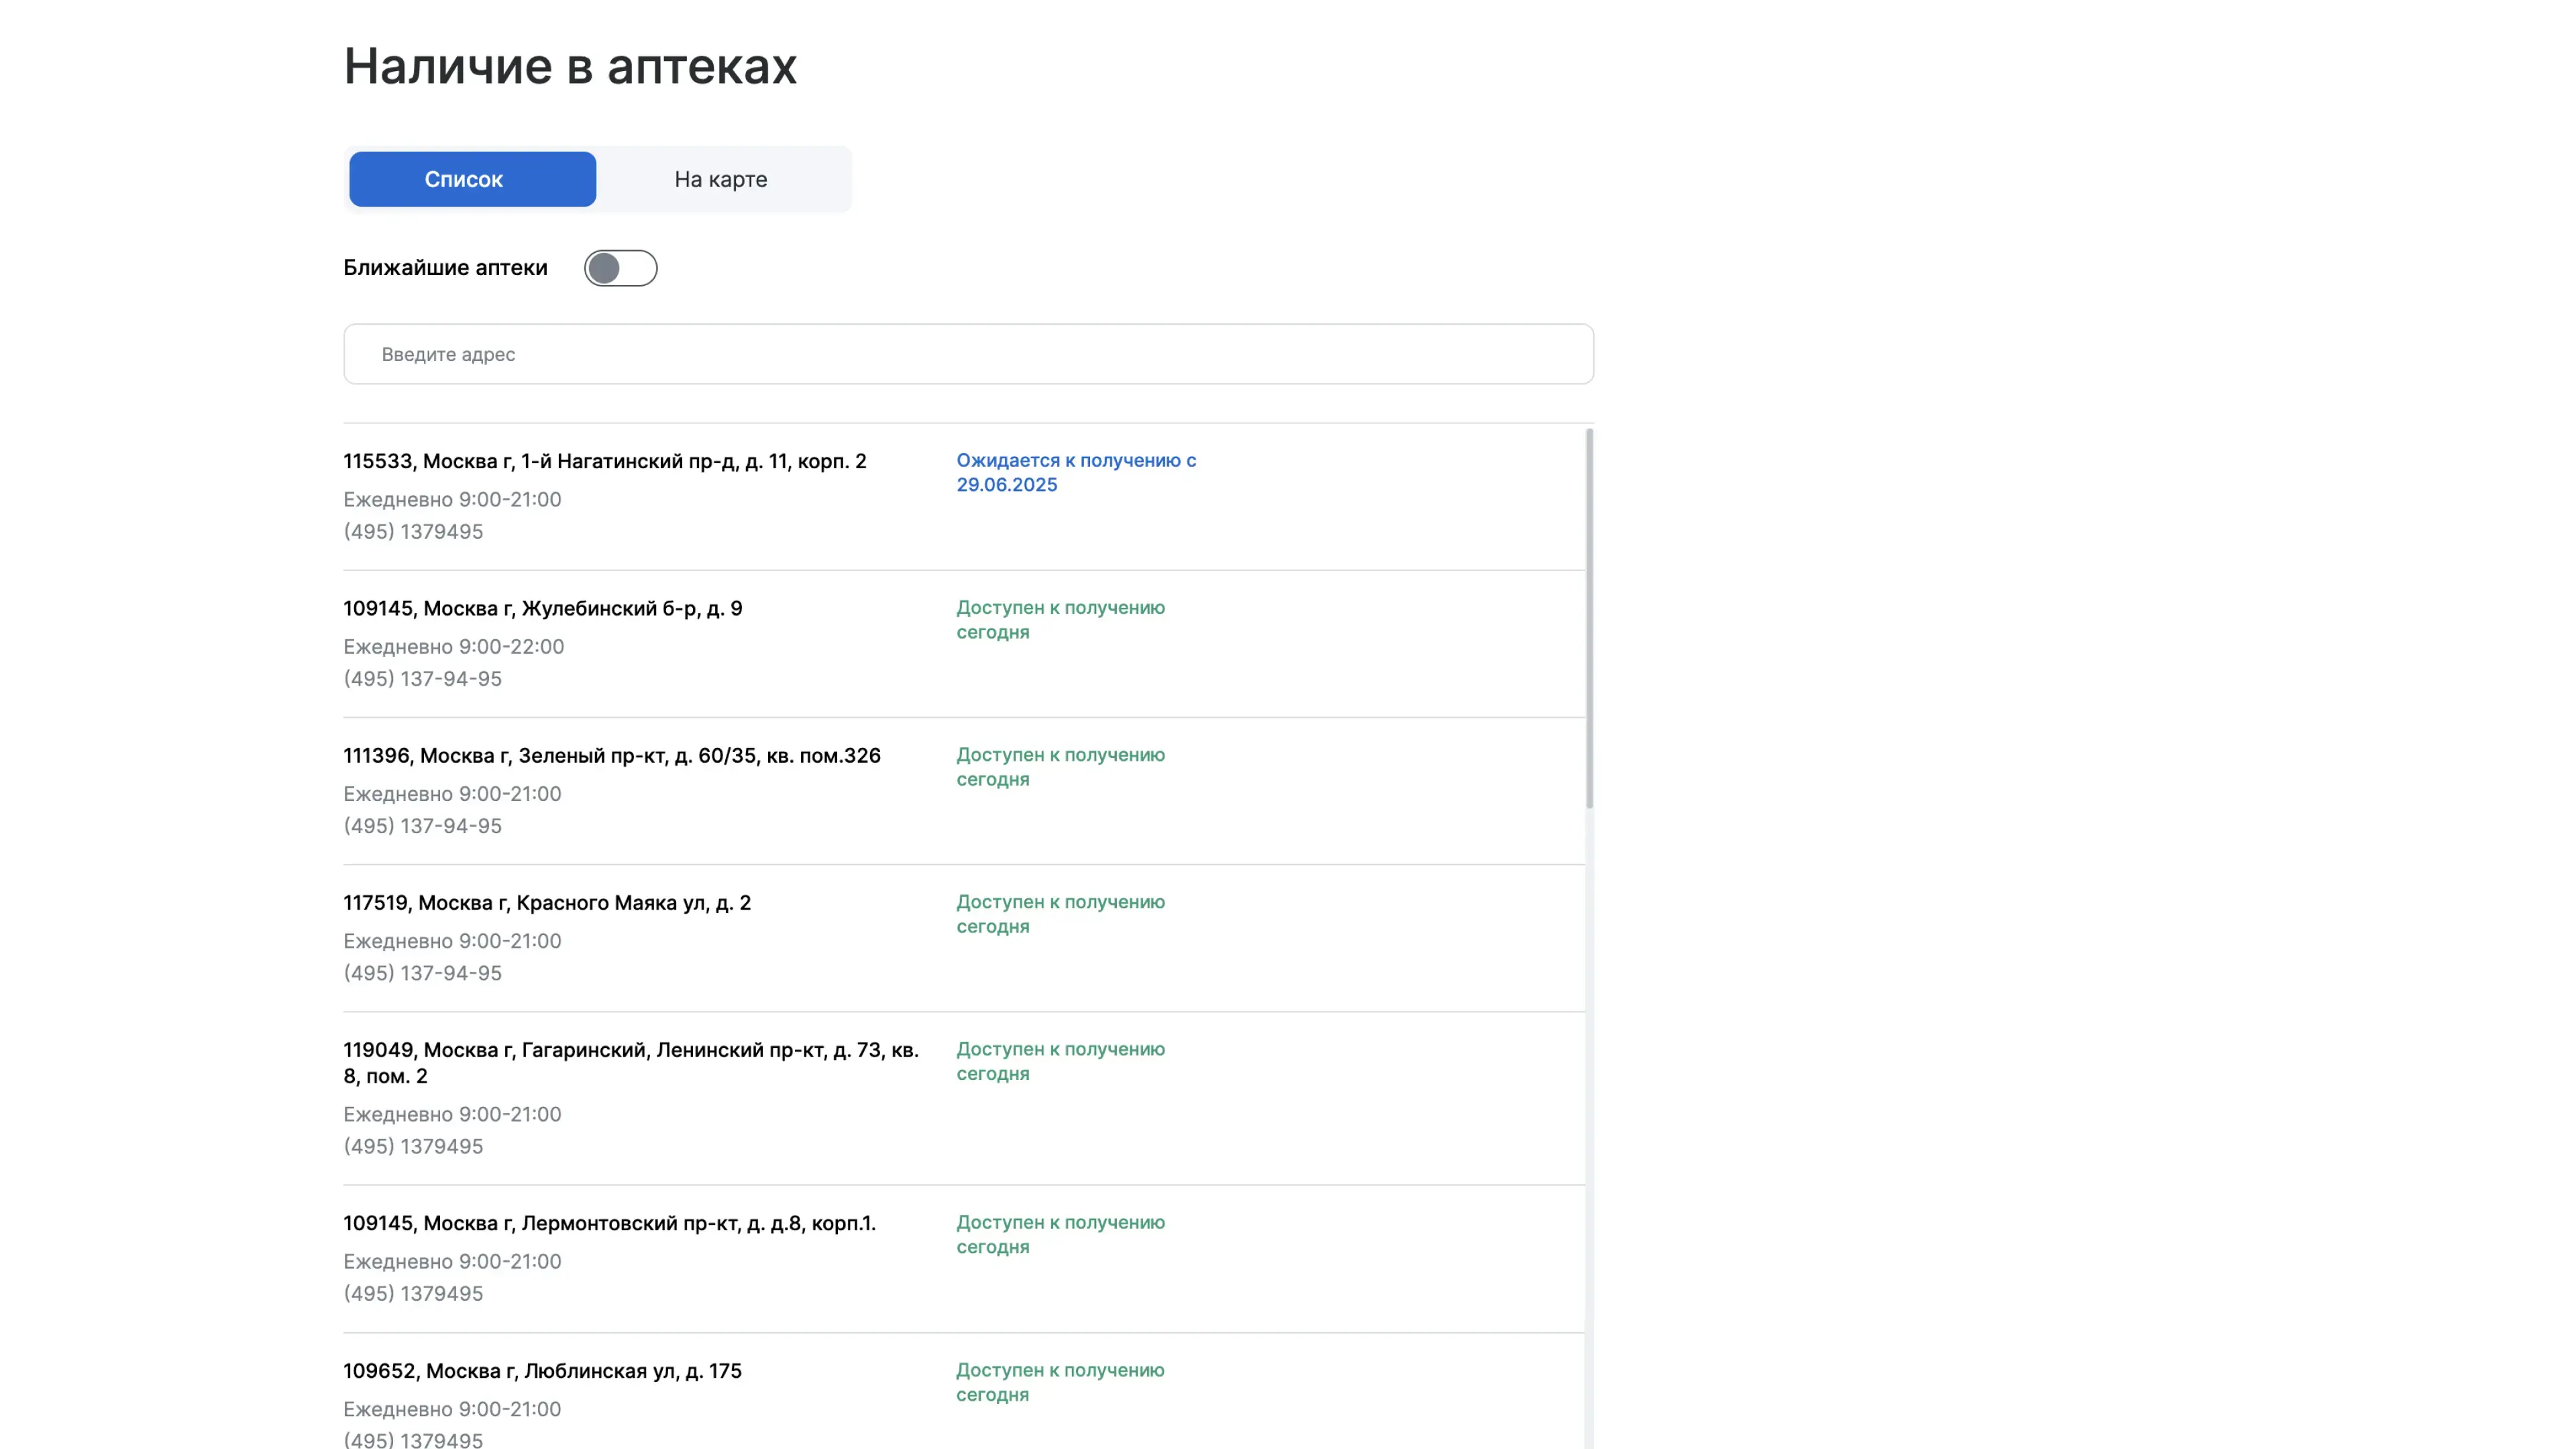Click the pharmacy list vertical scrollbar
The height and width of the screenshot is (1449, 2576).
(1589, 618)
